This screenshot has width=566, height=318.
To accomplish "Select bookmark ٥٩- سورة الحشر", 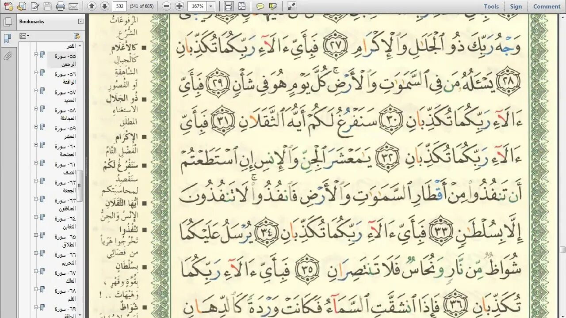I will (x=65, y=132).
